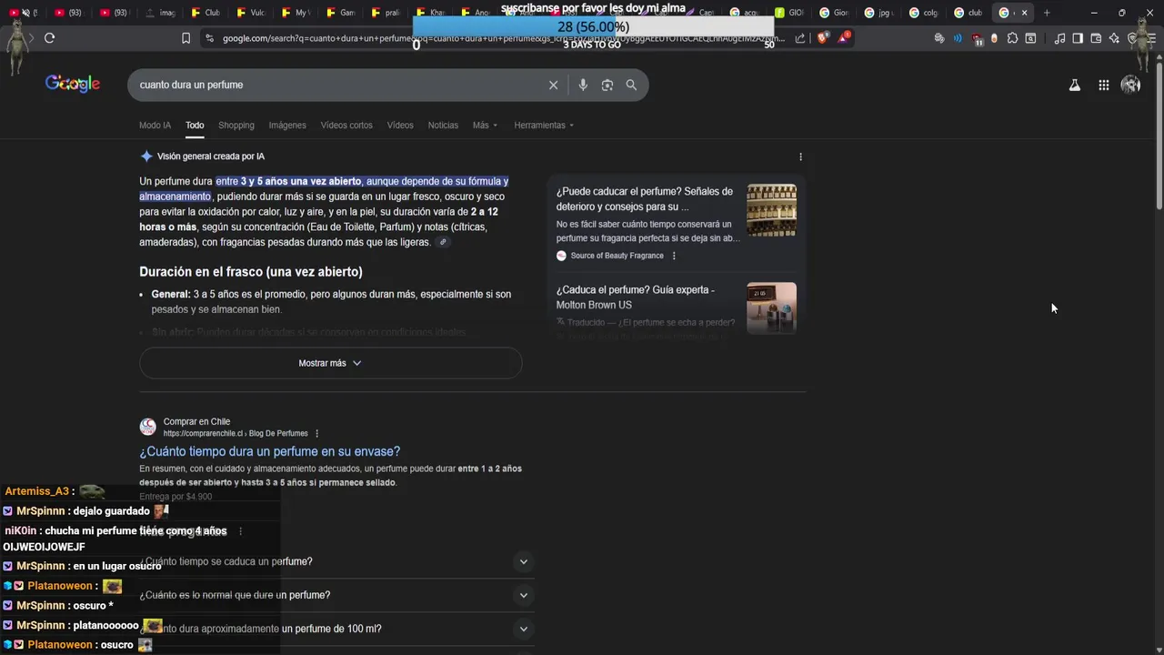Click thumbnail of perfume shelf source
Screen dimensions: 1164x655
(x=771, y=210)
